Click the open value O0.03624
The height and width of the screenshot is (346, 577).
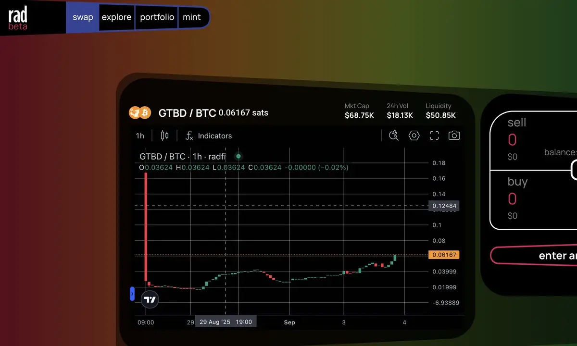coord(156,168)
